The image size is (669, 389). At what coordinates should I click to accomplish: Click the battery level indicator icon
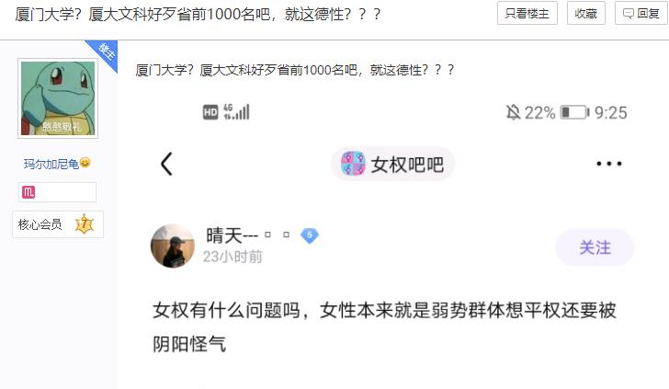(574, 113)
